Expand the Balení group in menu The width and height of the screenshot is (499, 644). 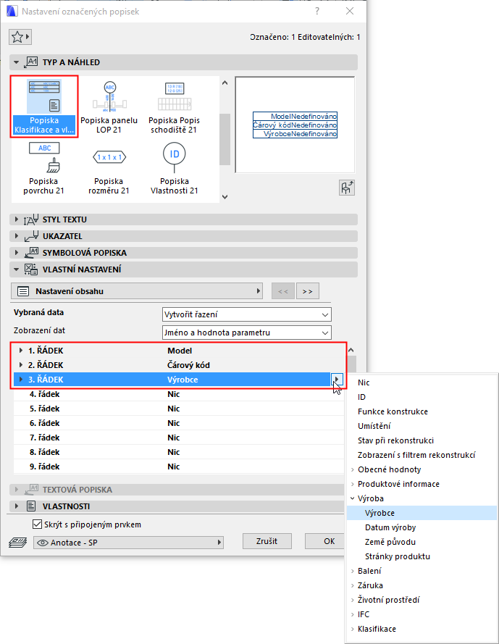point(353,571)
